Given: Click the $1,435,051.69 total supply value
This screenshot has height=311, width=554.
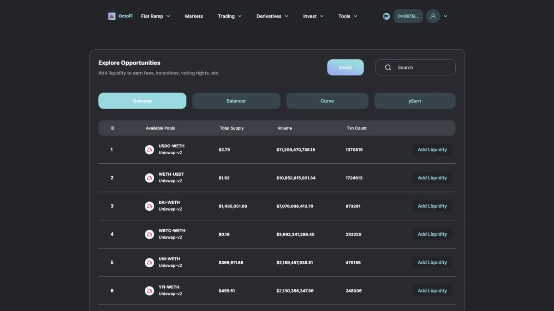Looking at the screenshot, I should pyautogui.click(x=233, y=206).
